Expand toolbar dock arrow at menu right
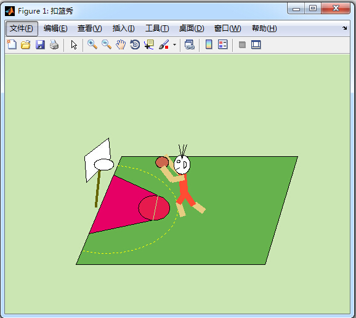Image resolution: width=356 pixels, height=318 pixels. point(345,28)
